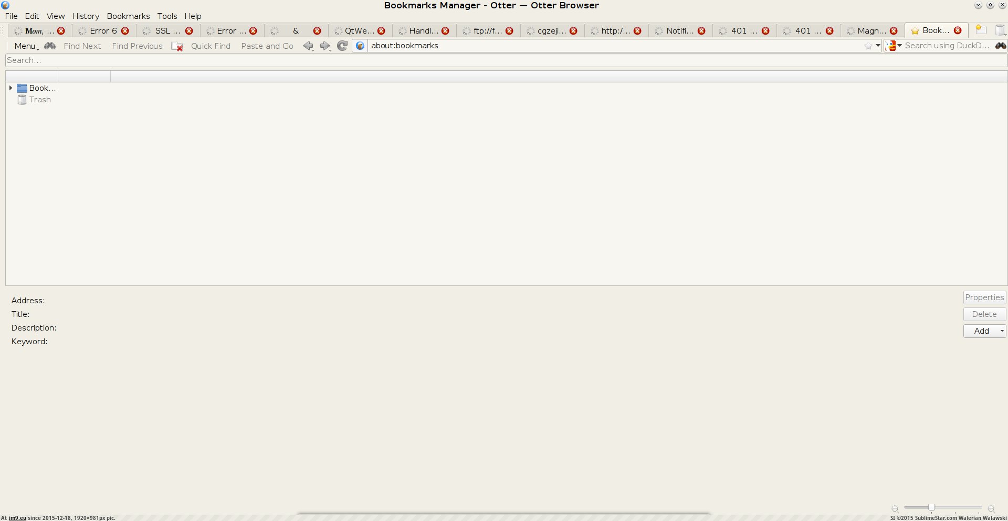Switch to the Notifi... tab
1008x521 pixels.
point(680,31)
